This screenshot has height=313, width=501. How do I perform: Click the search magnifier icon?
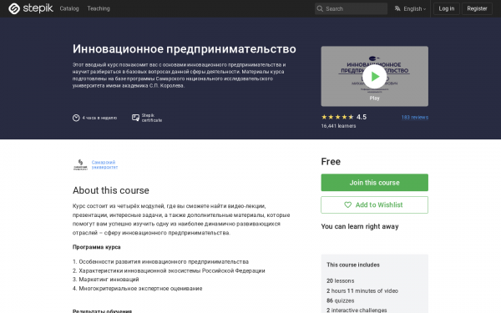tap(320, 8)
